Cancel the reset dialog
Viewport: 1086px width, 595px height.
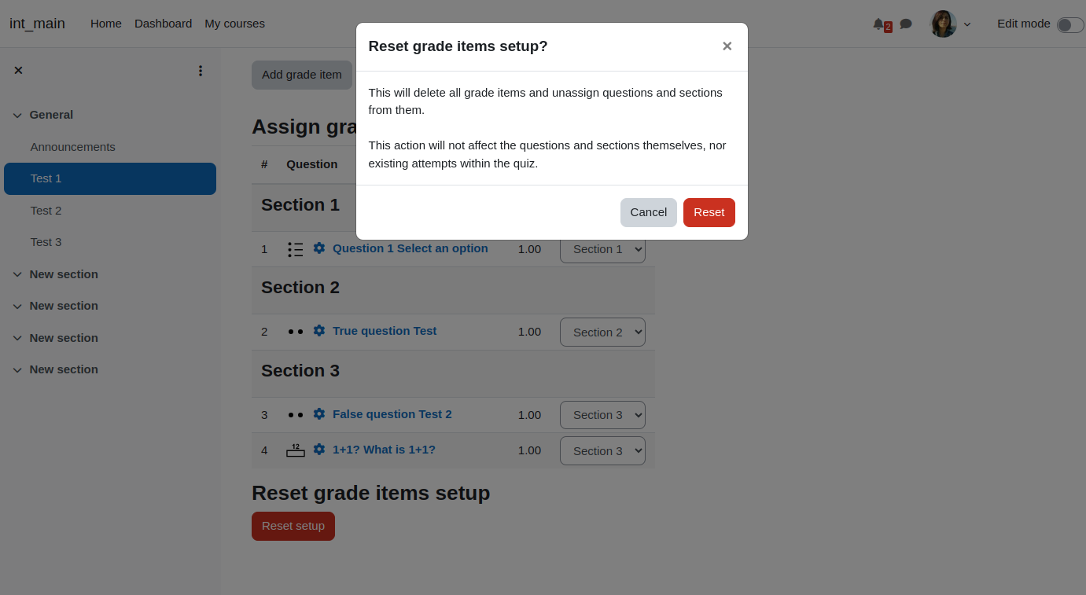click(649, 212)
